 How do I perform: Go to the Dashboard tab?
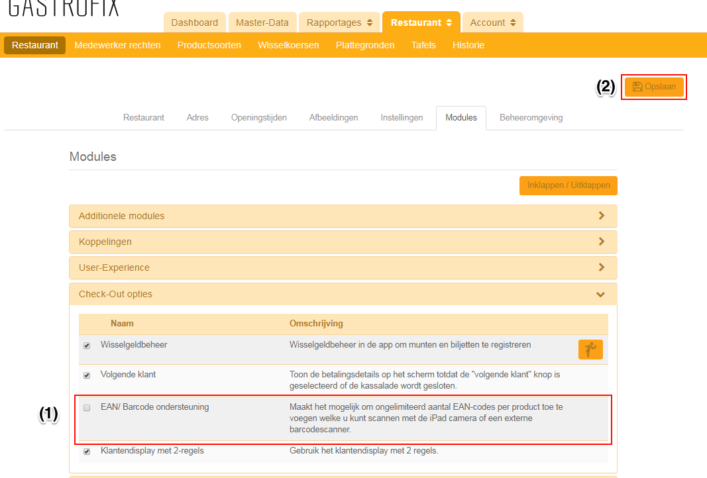coord(194,23)
